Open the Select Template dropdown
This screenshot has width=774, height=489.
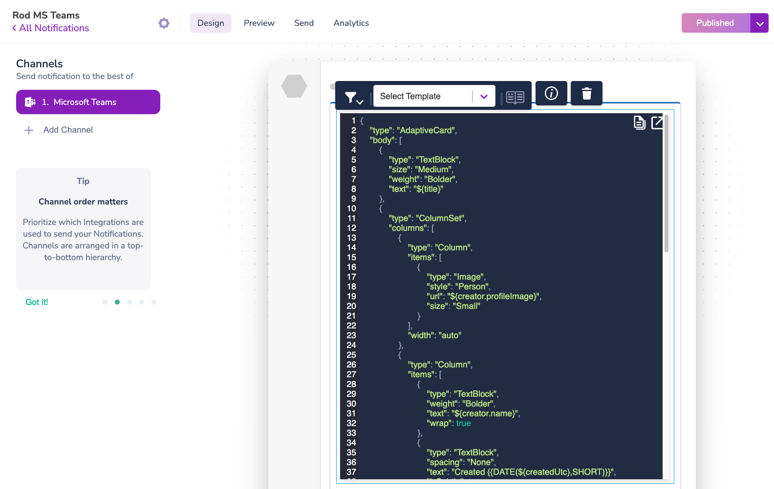[x=434, y=96]
